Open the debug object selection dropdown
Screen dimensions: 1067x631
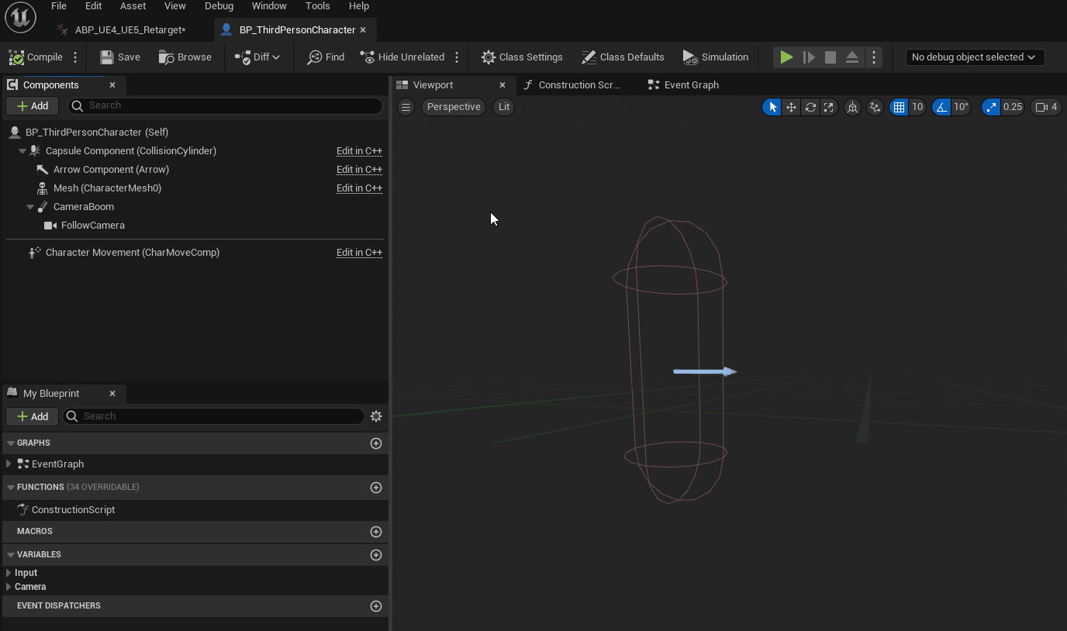click(x=974, y=57)
